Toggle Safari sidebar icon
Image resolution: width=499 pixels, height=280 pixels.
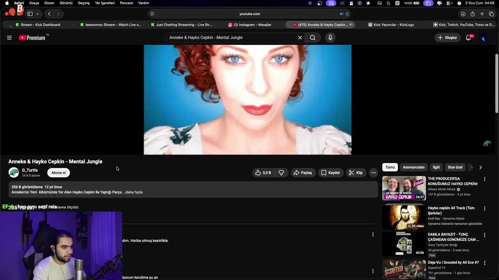[x=30, y=14]
